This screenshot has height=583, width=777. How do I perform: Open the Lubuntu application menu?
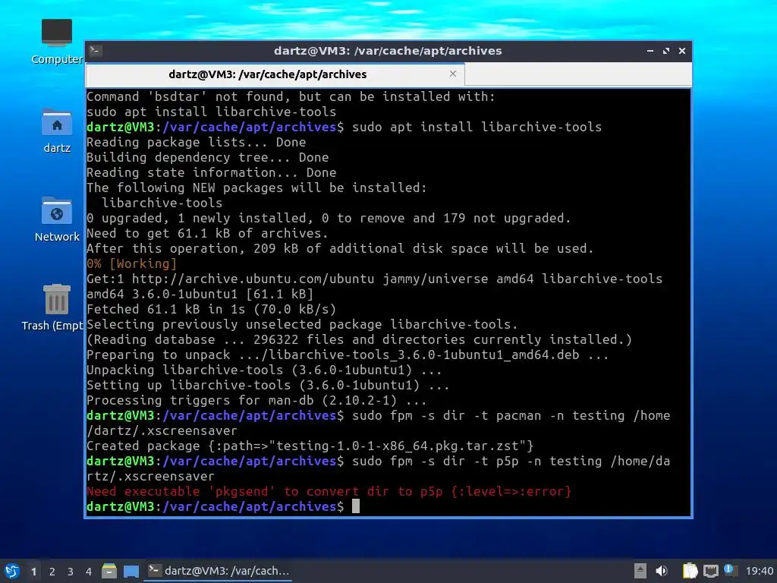pos(12,571)
